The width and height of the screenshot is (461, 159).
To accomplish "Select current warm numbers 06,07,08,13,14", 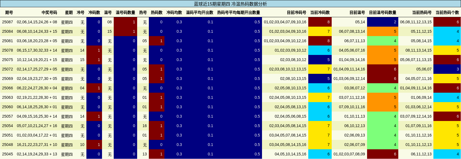I will click(x=352, y=31).
